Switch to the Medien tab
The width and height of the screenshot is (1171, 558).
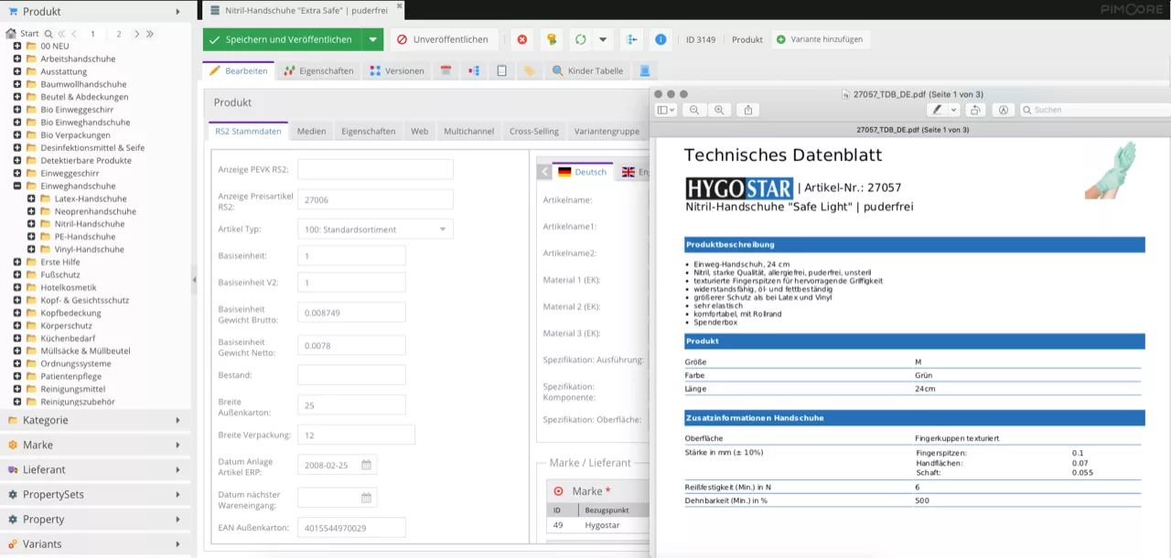[311, 132]
